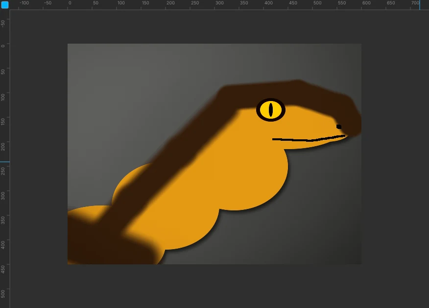Click the -100 label on the horizontal ruler
429x308 pixels.
pos(24,3)
